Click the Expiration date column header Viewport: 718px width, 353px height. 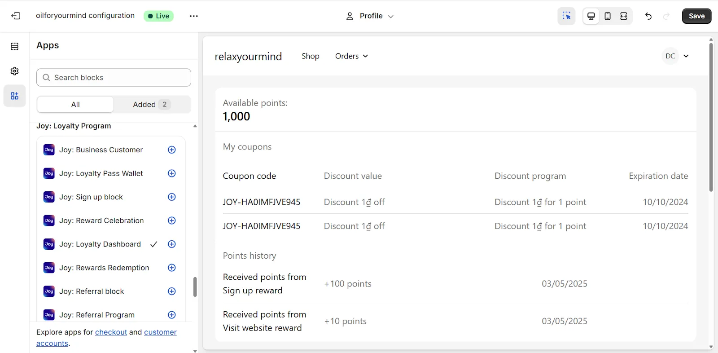(658, 176)
